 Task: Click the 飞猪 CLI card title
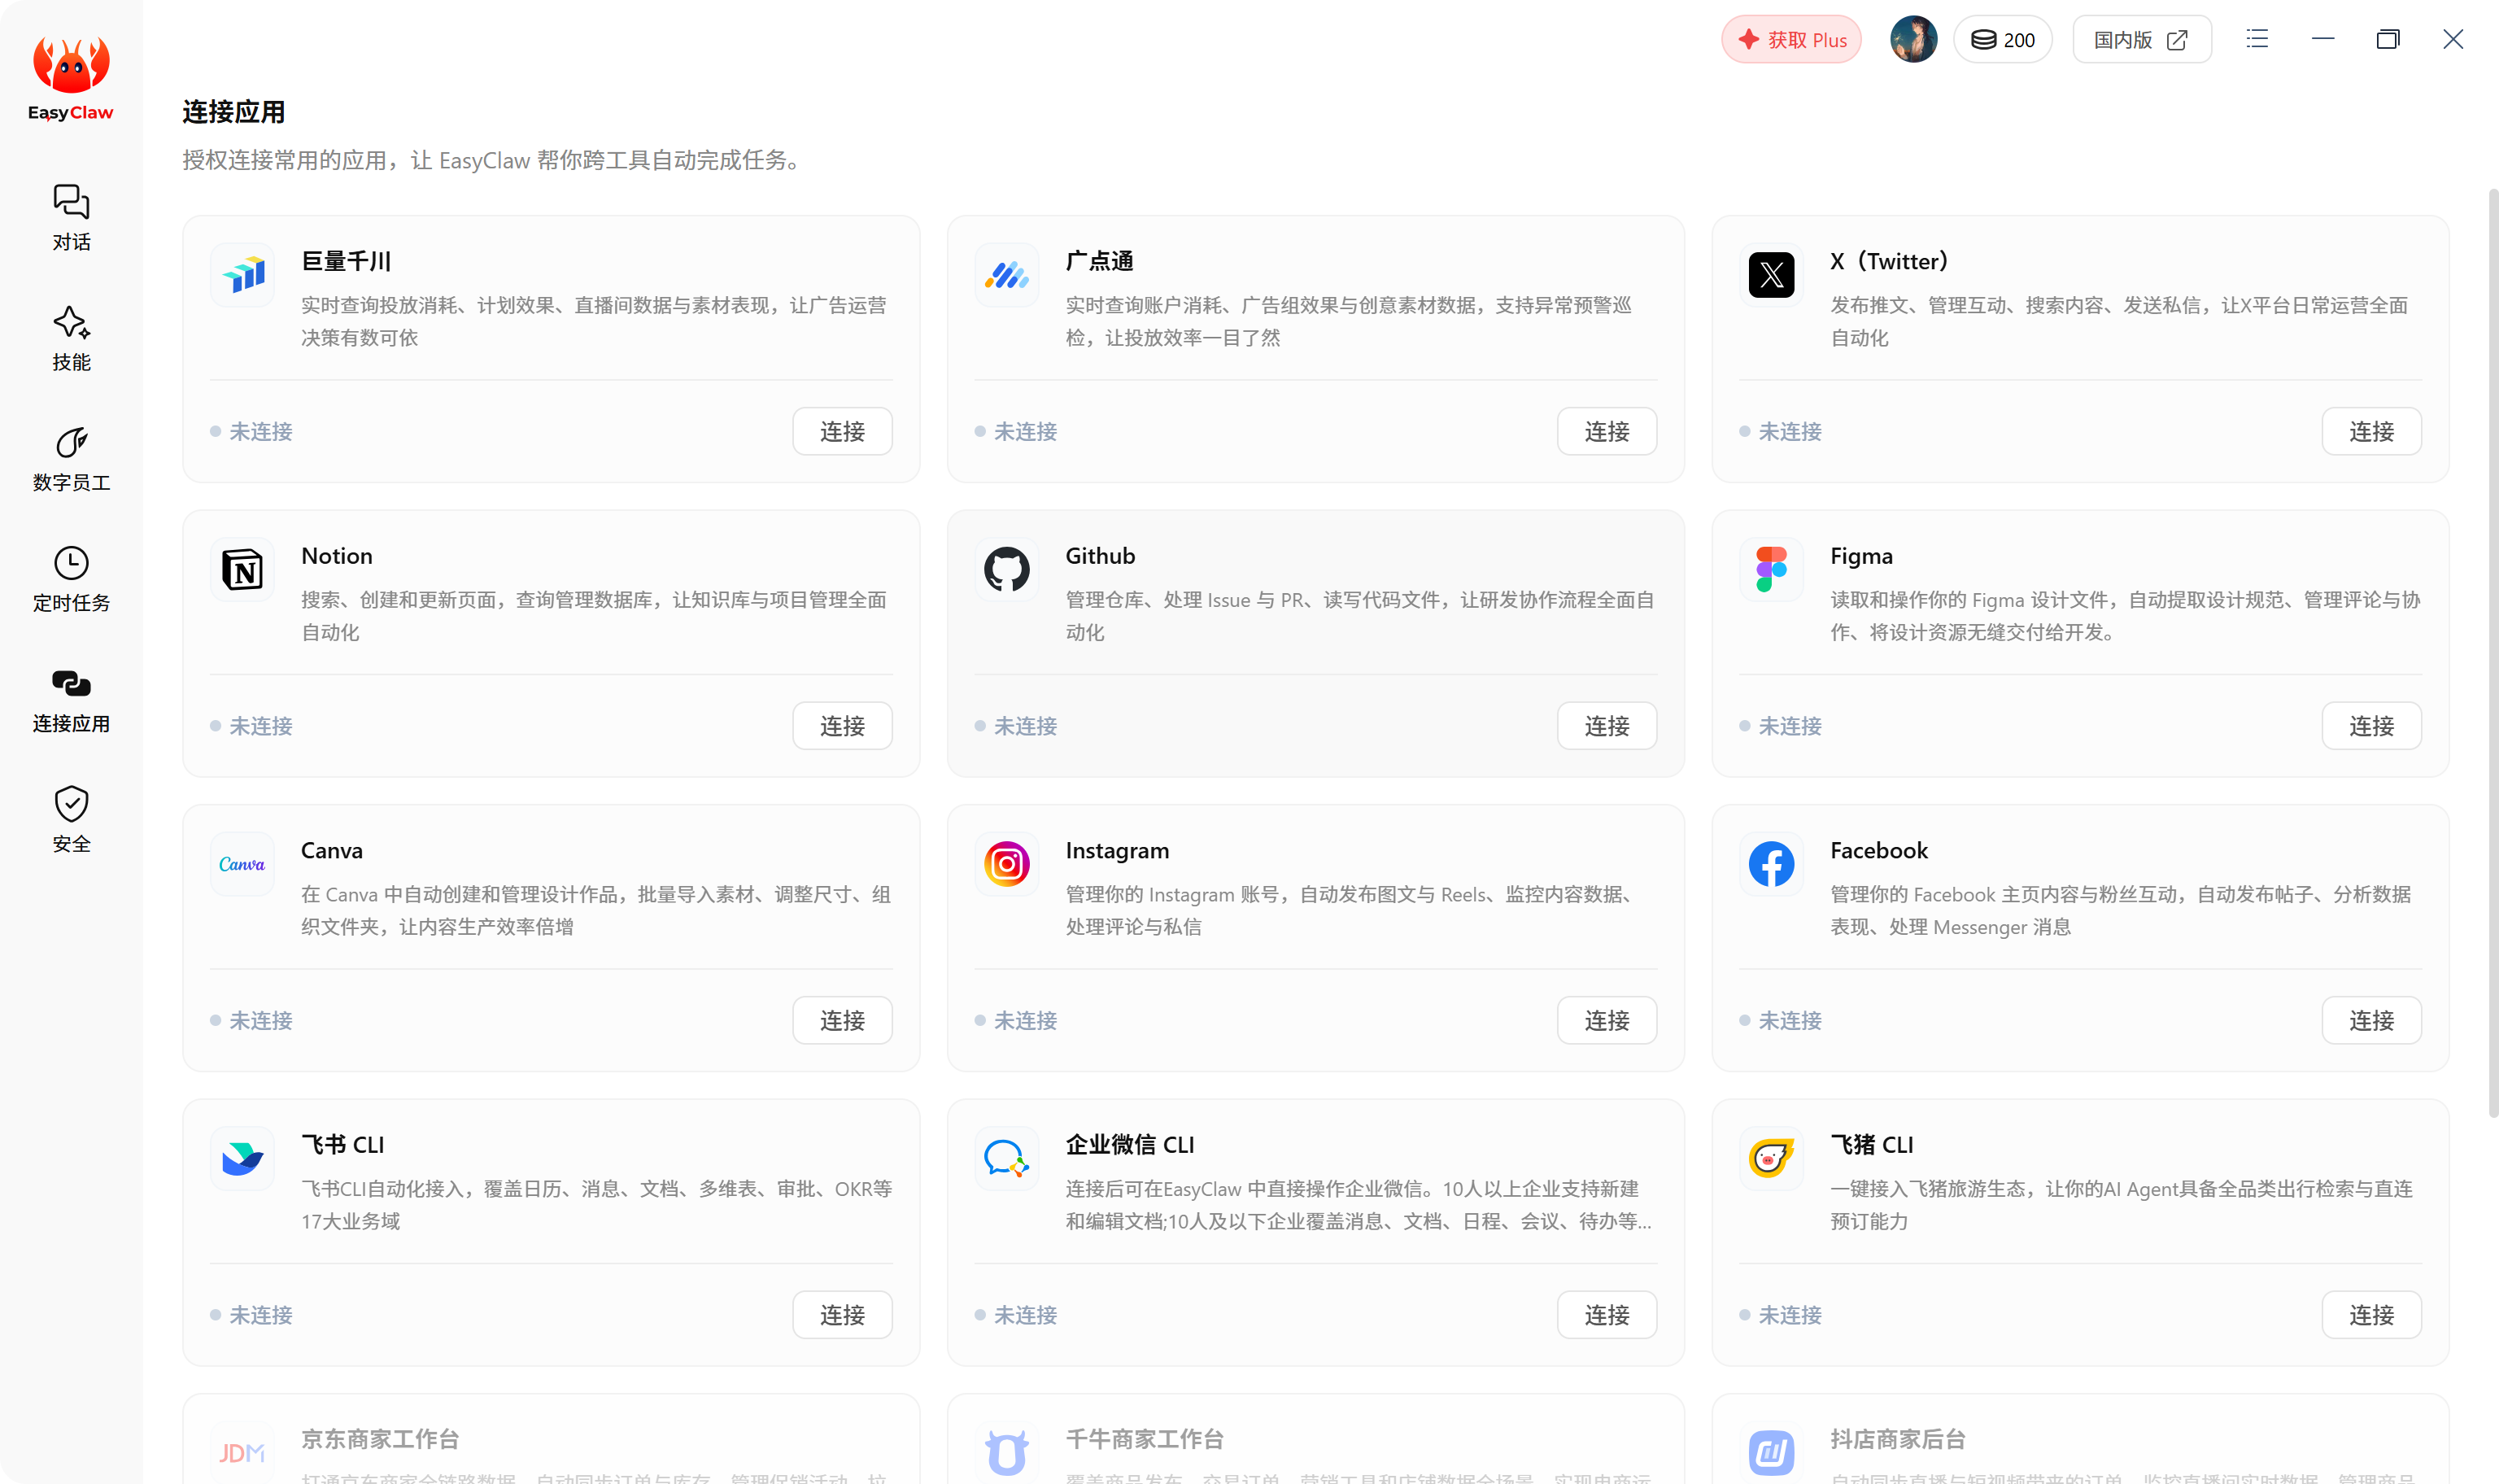(1873, 1145)
